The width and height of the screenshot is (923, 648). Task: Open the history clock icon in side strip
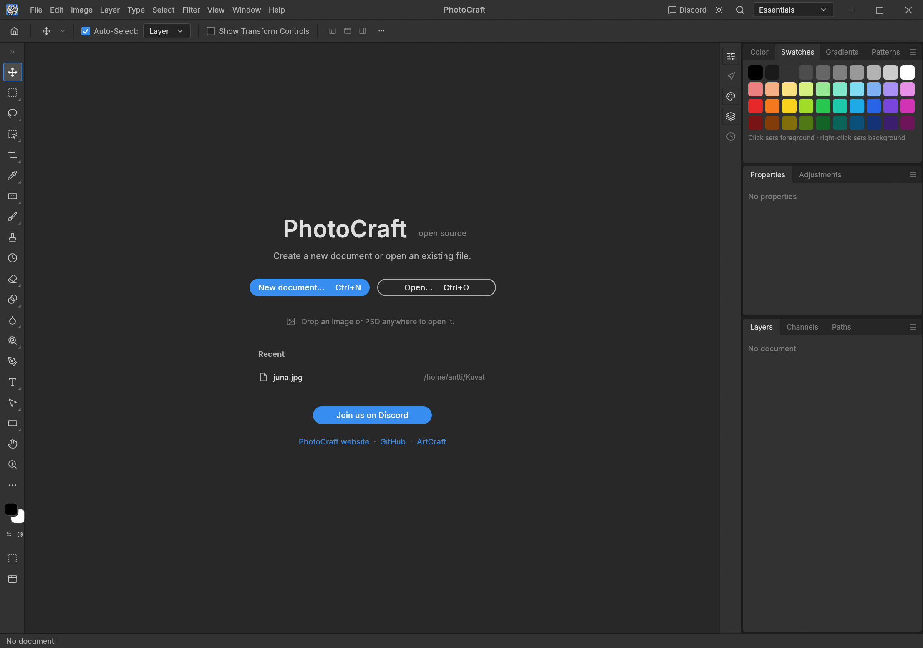point(731,136)
